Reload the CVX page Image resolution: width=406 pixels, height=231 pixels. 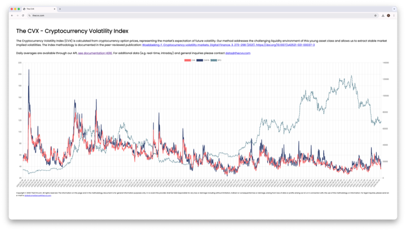[x=23, y=16]
